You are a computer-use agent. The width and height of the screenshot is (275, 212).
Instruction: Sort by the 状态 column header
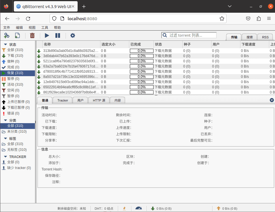coord(168,44)
